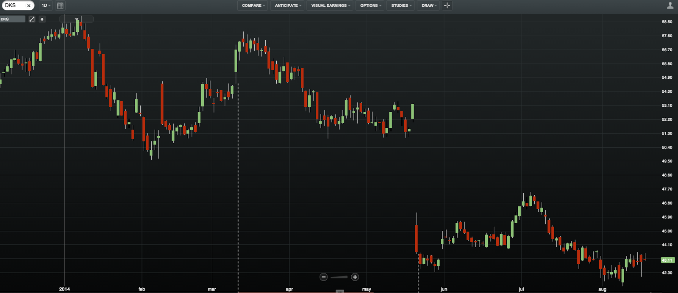Viewport: 678px width, 293px height.
Task: Clear the DKS symbol with the X button
Action: (x=29, y=6)
